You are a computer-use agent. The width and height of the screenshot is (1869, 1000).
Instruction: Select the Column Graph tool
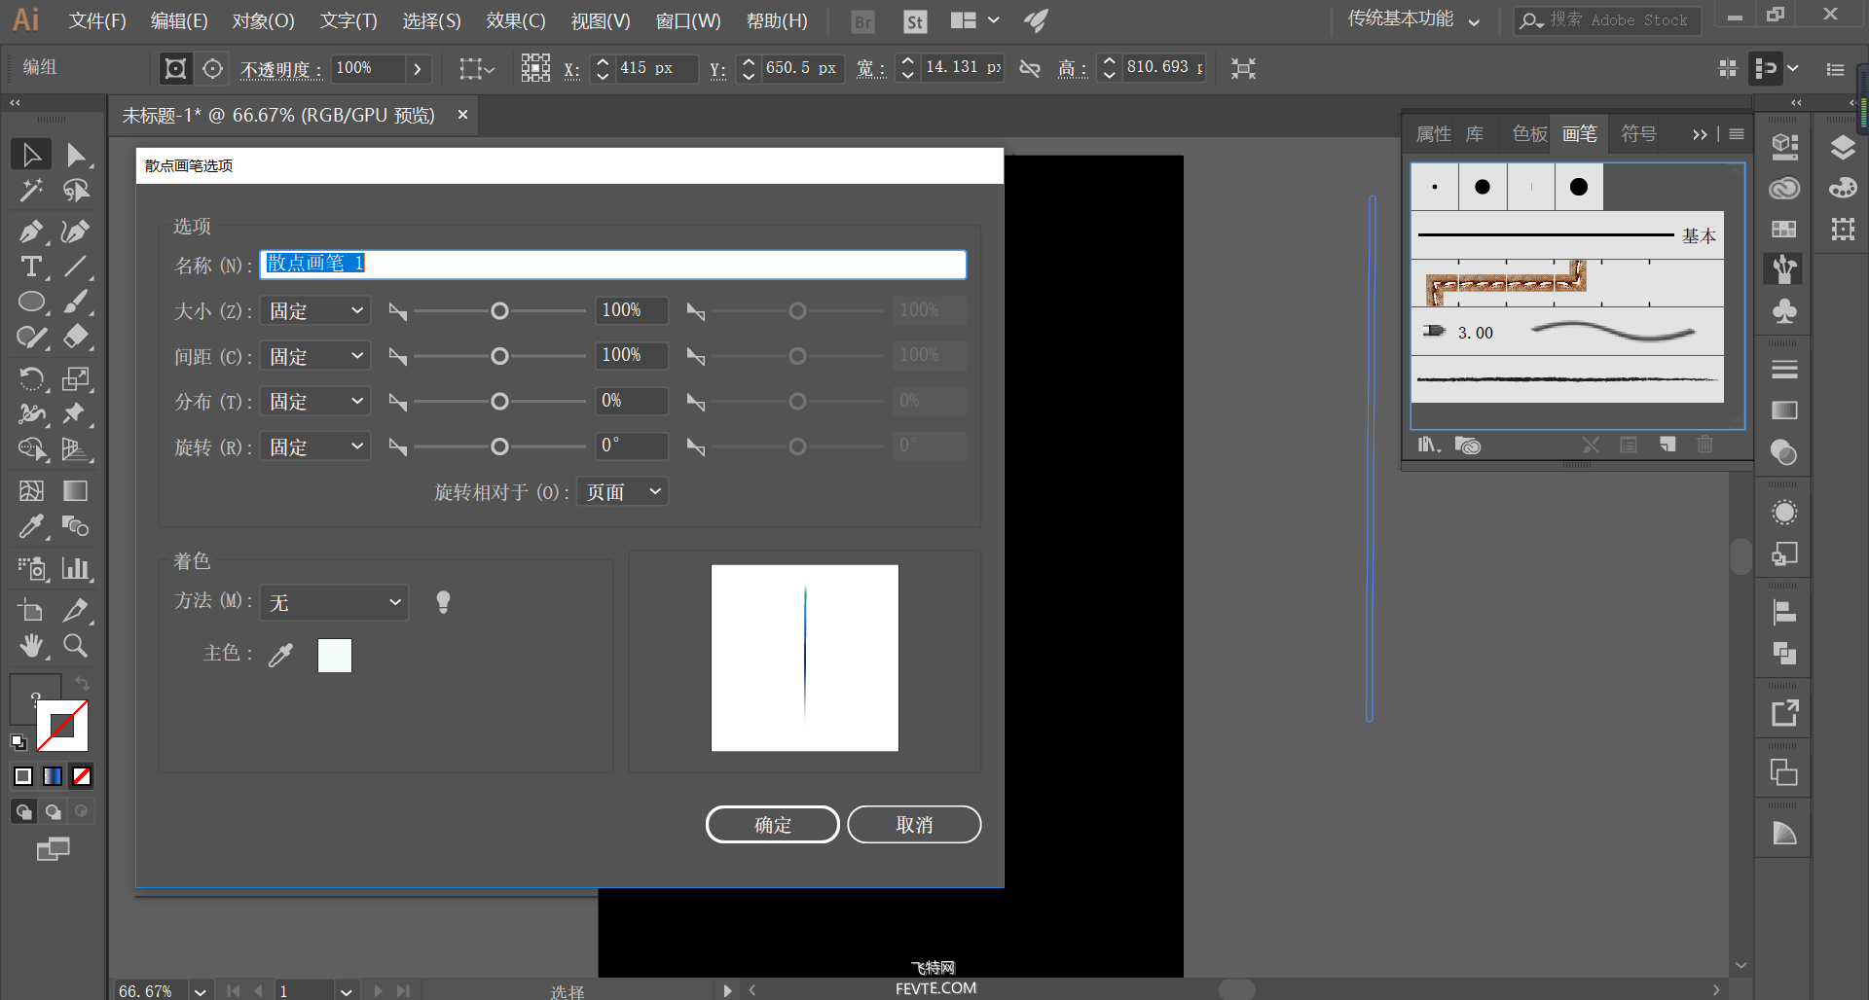click(x=76, y=568)
